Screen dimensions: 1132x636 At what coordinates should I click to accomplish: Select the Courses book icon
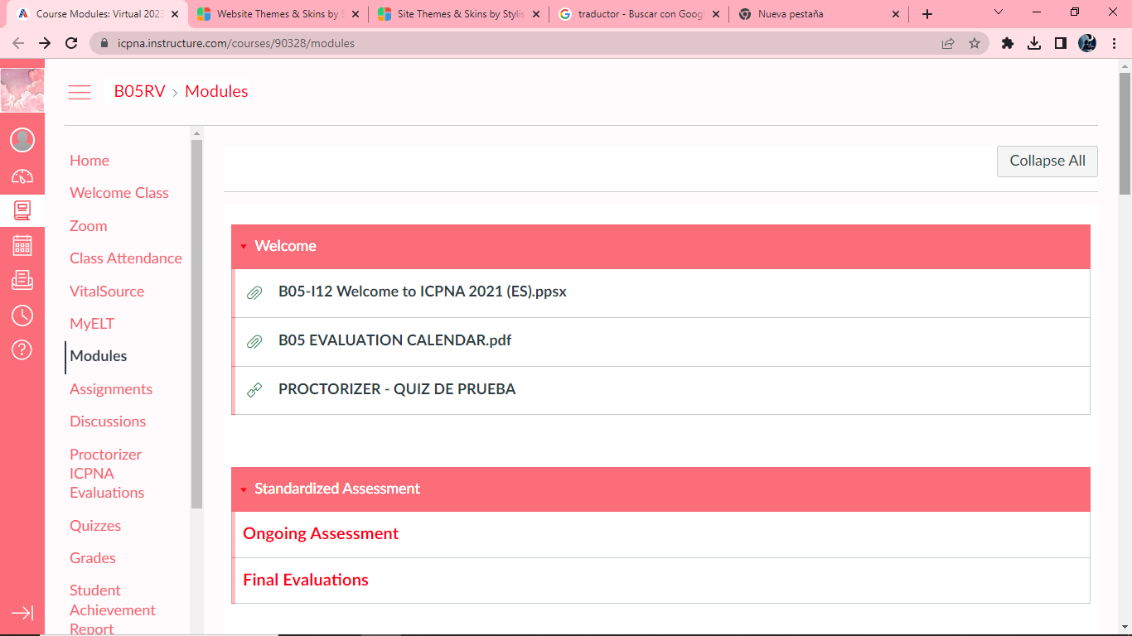(x=22, y=210)
